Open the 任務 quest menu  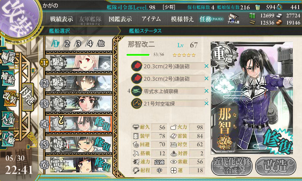point(211,19)
